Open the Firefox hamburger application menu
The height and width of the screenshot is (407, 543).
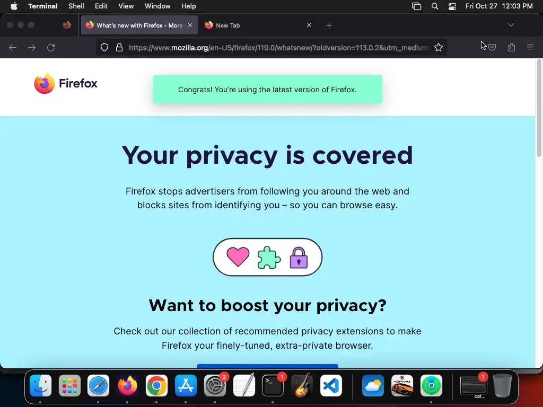(x=530, y=47)
